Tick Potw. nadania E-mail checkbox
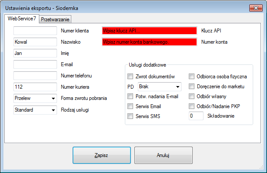 coord(130,96)
